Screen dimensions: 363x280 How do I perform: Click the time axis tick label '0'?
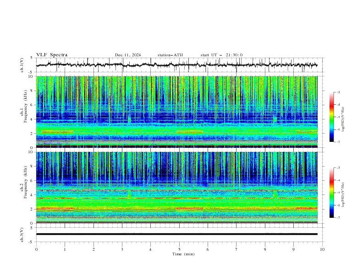(x=36, y=249)
